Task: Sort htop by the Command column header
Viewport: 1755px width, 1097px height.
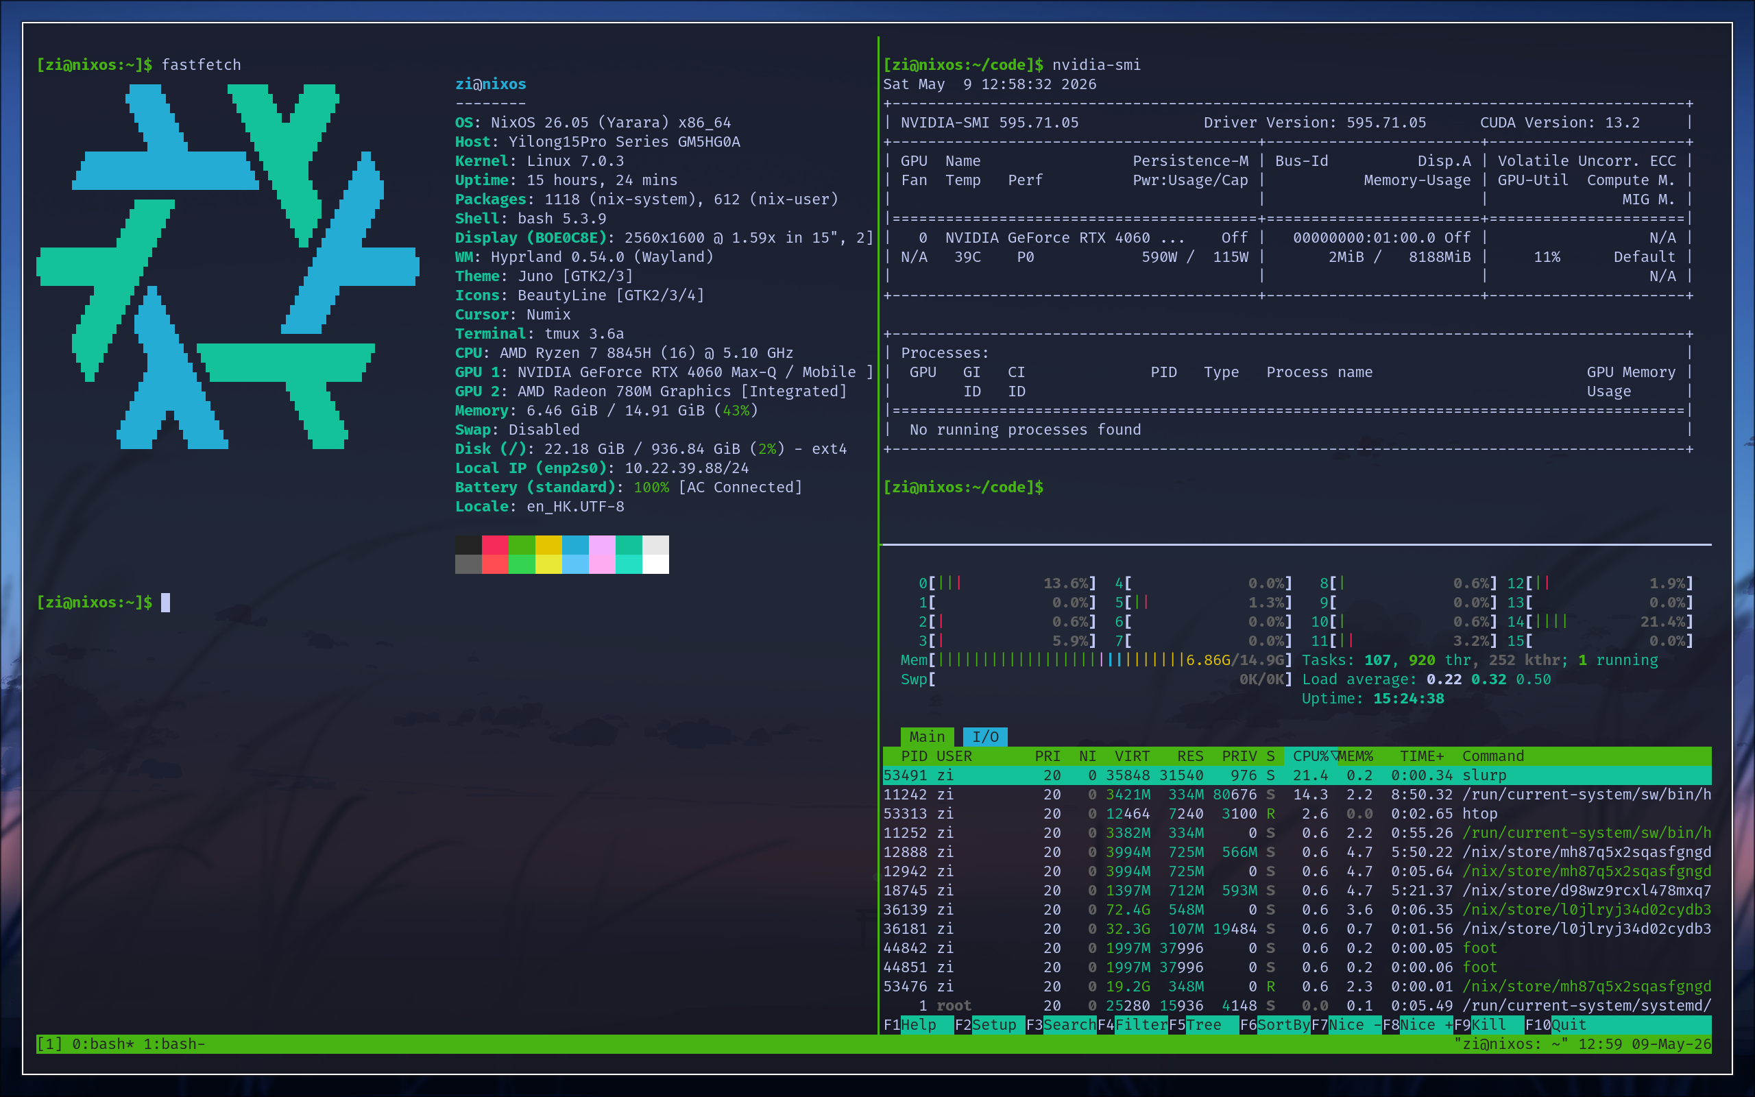Action: point(1493,756)
